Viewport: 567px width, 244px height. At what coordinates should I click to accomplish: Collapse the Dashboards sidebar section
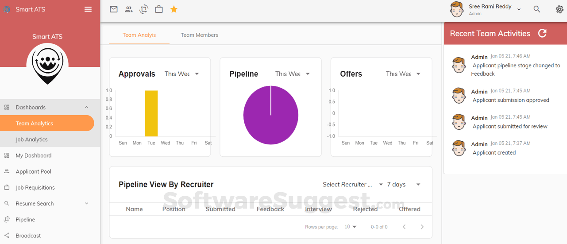[x=87, y=108]
